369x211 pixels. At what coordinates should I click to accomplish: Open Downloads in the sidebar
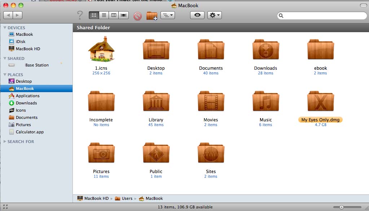(x=36, y=103)
